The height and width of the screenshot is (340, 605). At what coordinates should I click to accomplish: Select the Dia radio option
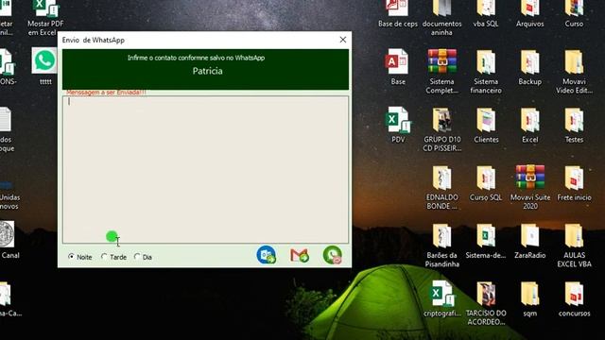point(143,257)
